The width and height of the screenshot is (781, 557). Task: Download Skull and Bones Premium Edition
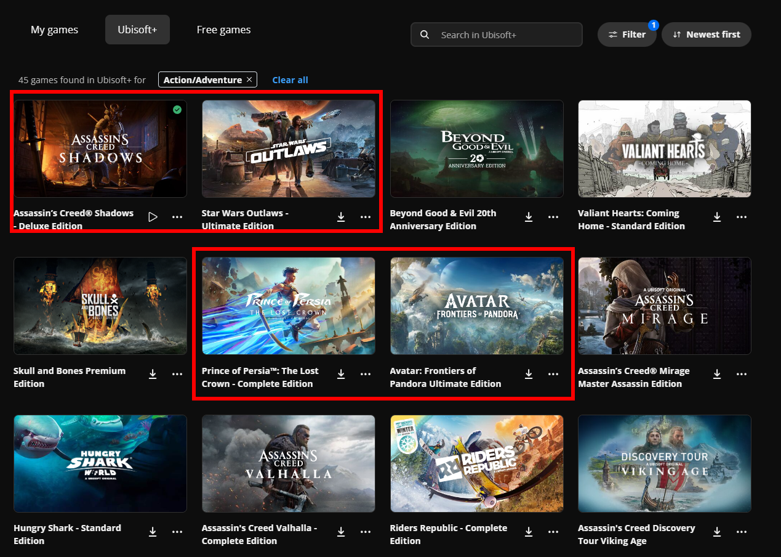[153, 374]
